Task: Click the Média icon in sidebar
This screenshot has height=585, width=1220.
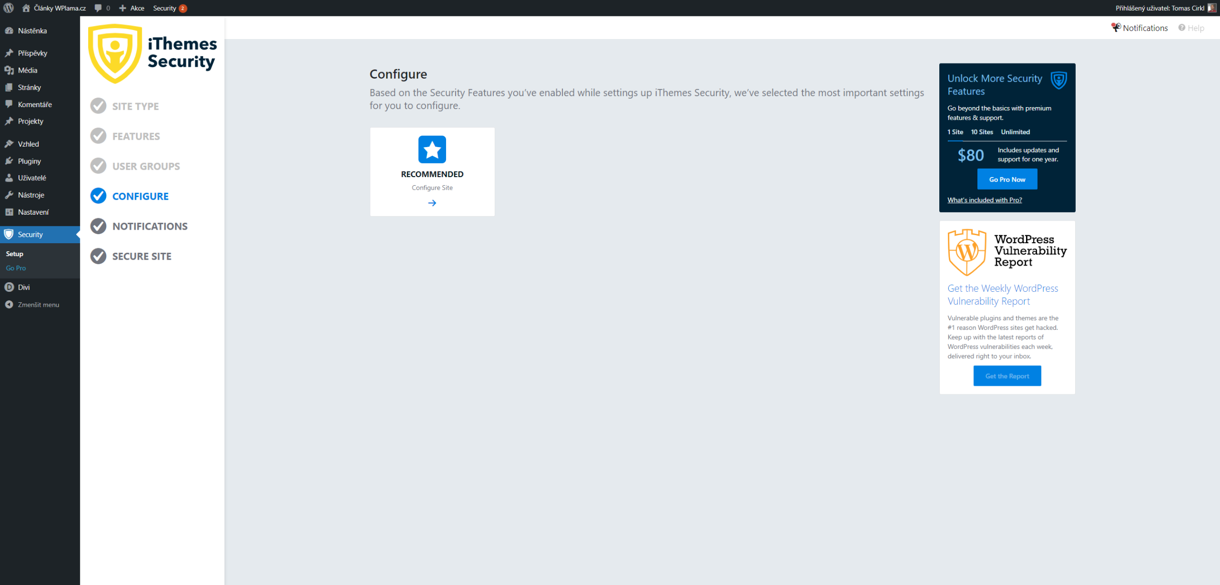Action: (9, 70)
